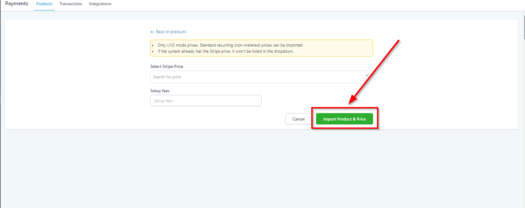Click the vertical scrollbar on the right edge
Viewport: 525px width, 208px height.
click(x=524, y=26)
